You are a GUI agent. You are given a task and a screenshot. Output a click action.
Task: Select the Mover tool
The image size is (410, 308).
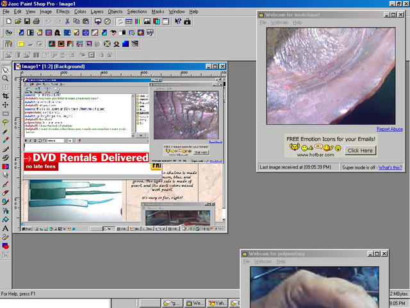tap(6, 105)
